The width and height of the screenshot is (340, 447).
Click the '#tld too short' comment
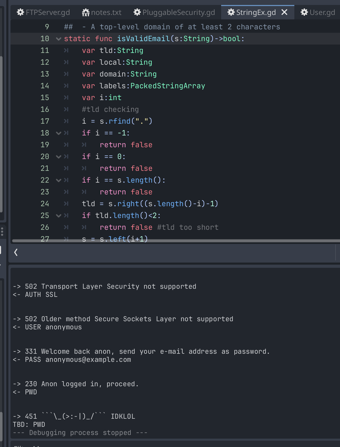188,227
